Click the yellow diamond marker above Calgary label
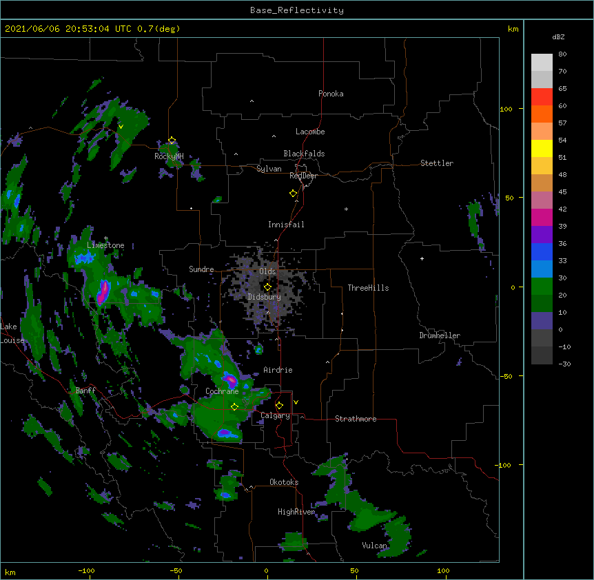594x580 pixels. (x=279, y=406)
